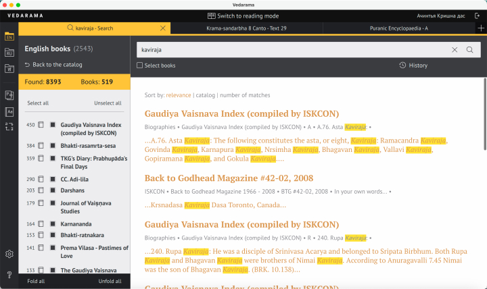The height and width of the screenshot is (289, 487).
Task: Close the kaviraja search tab
Action: pos(162,28)
